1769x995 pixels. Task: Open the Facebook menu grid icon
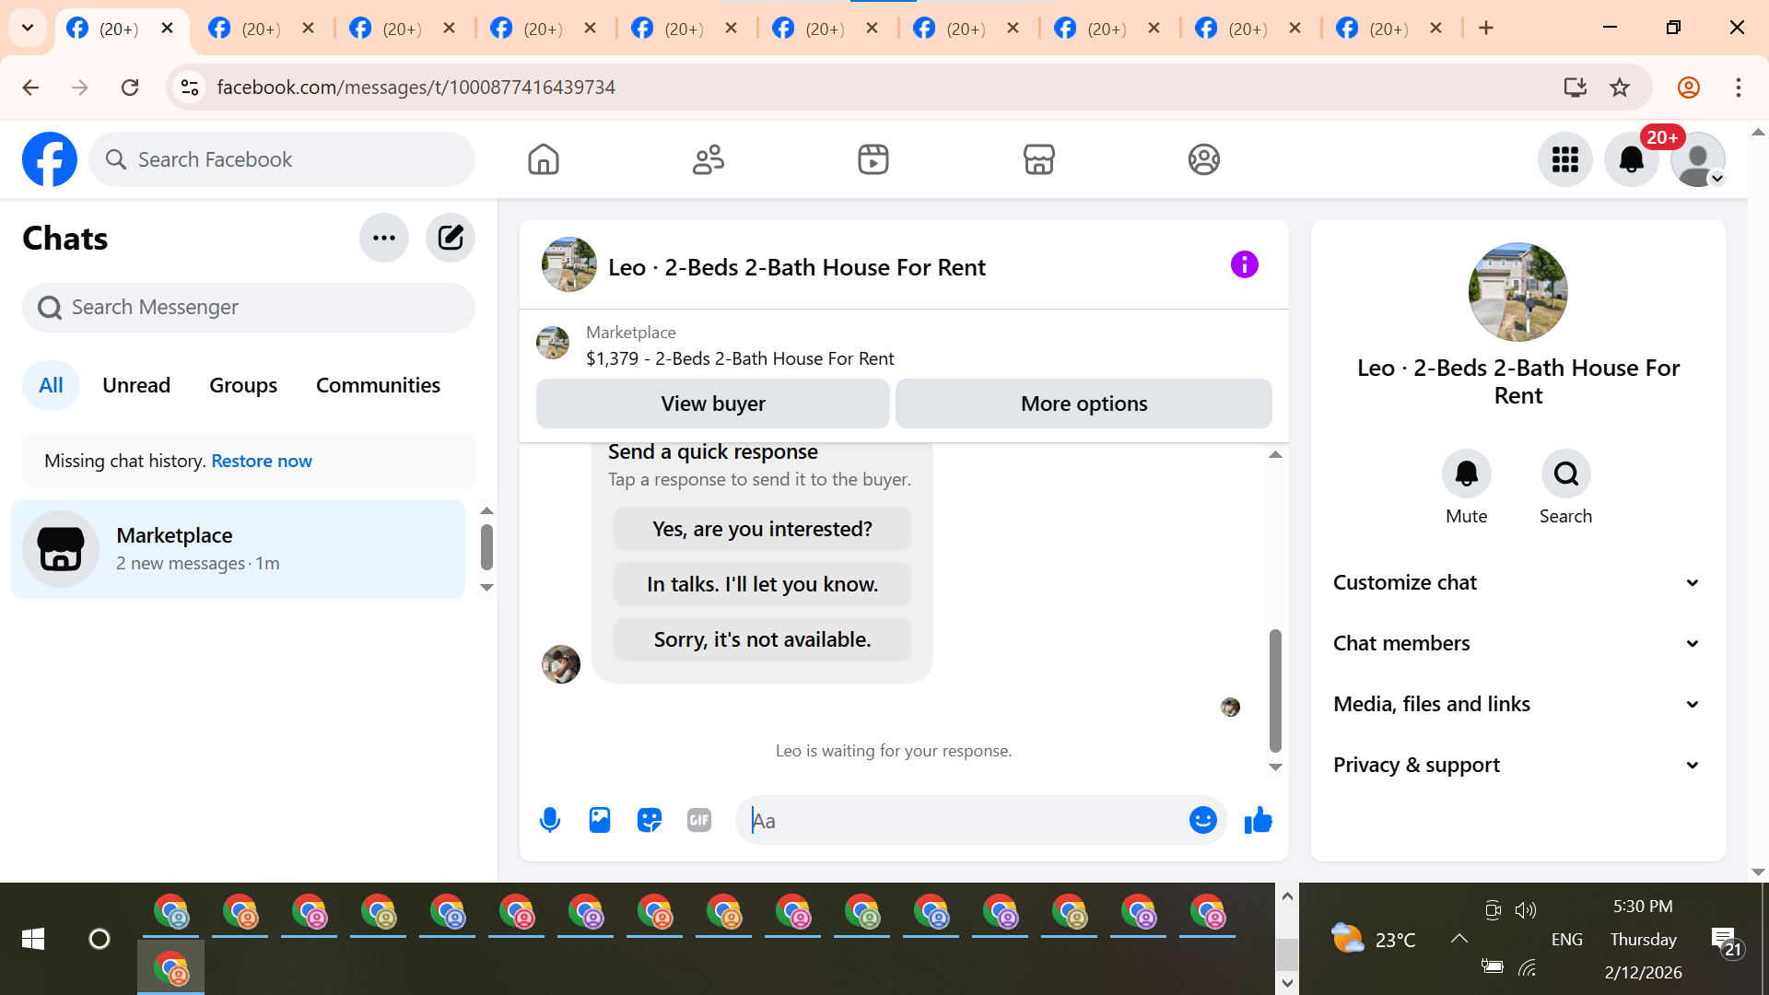click(1564, 159)
